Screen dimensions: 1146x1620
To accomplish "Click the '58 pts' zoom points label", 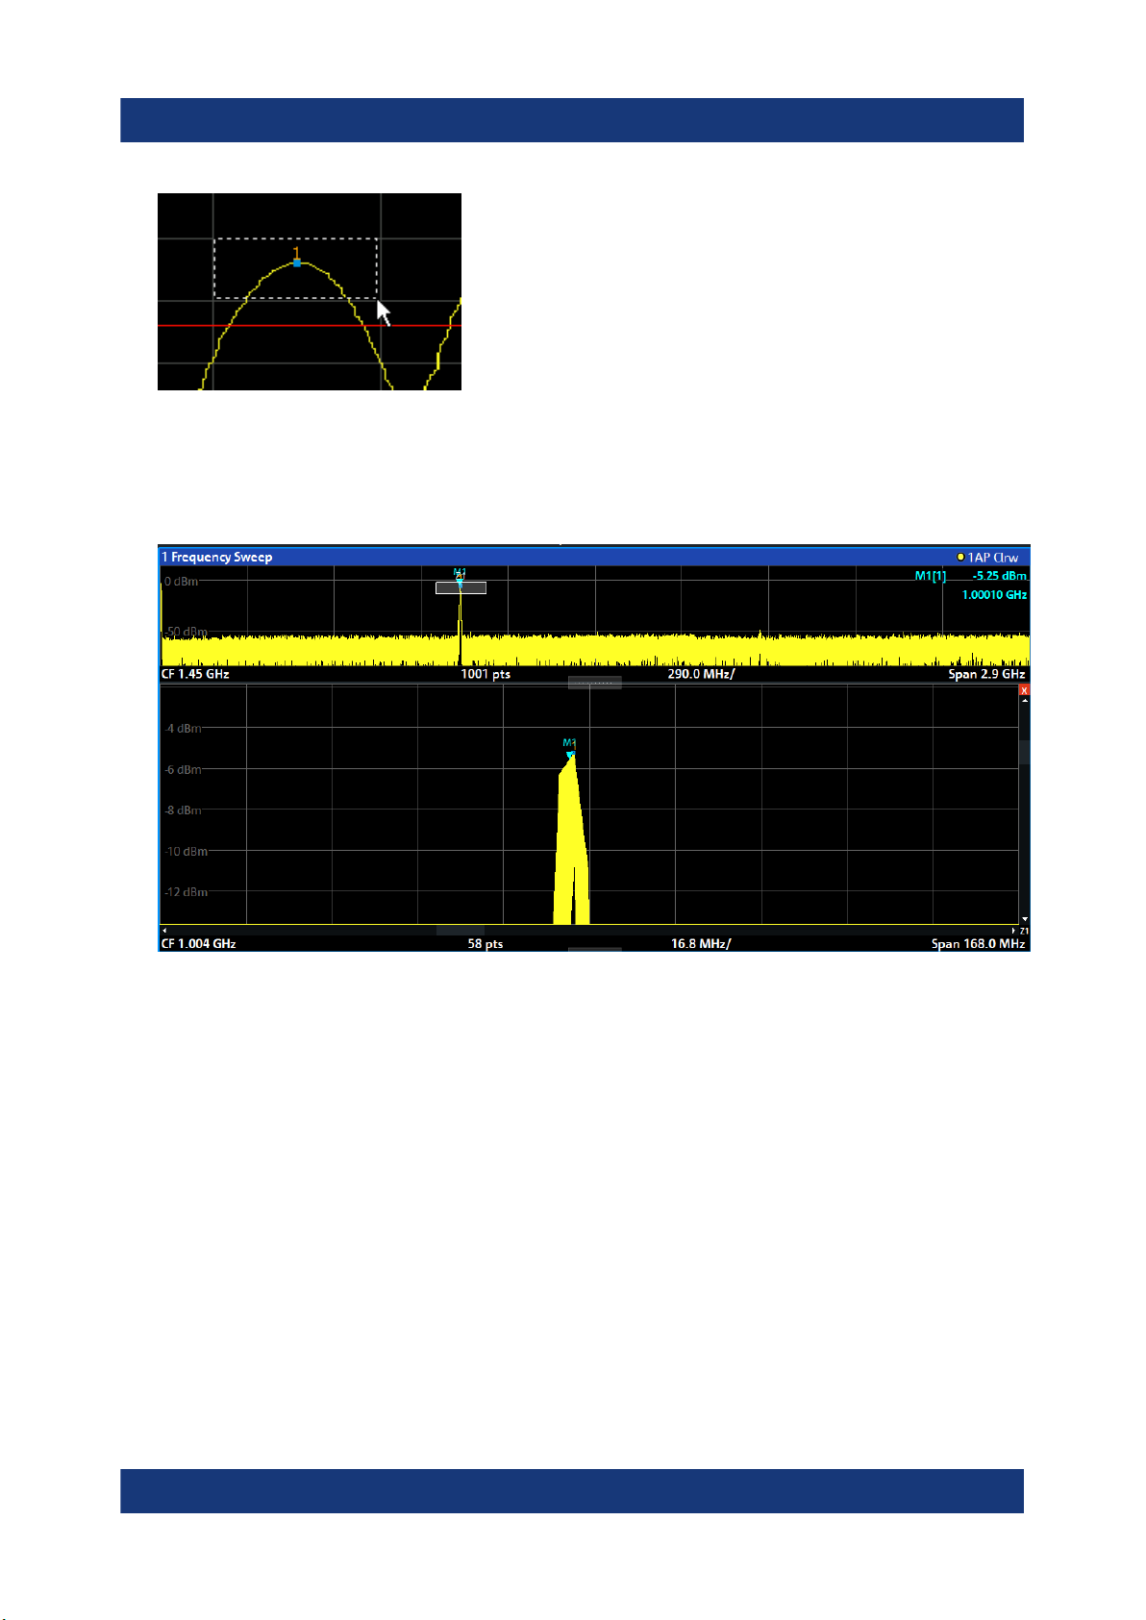I will [486, 944].
